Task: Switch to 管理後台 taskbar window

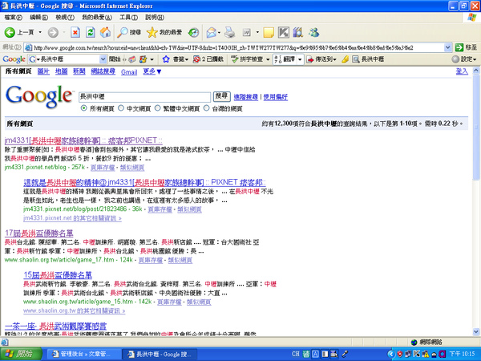Action: (x=83, y=354)
